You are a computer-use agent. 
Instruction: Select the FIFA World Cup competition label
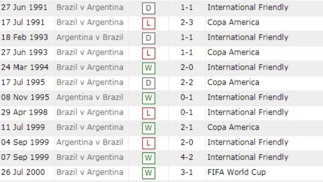(x=237, y=172)
